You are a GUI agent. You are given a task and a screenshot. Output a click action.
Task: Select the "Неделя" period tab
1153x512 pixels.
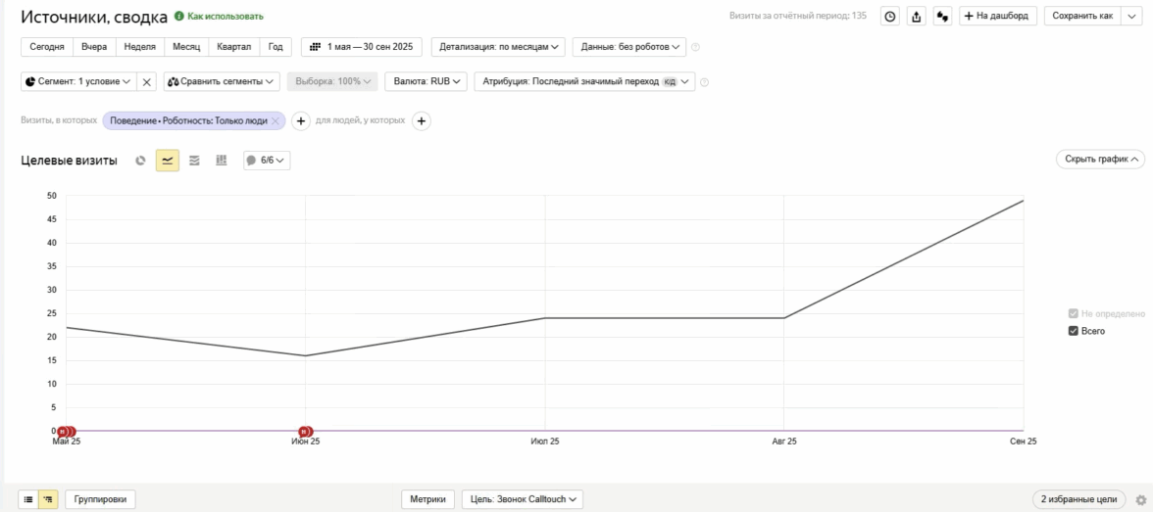(x=139, y=46)
